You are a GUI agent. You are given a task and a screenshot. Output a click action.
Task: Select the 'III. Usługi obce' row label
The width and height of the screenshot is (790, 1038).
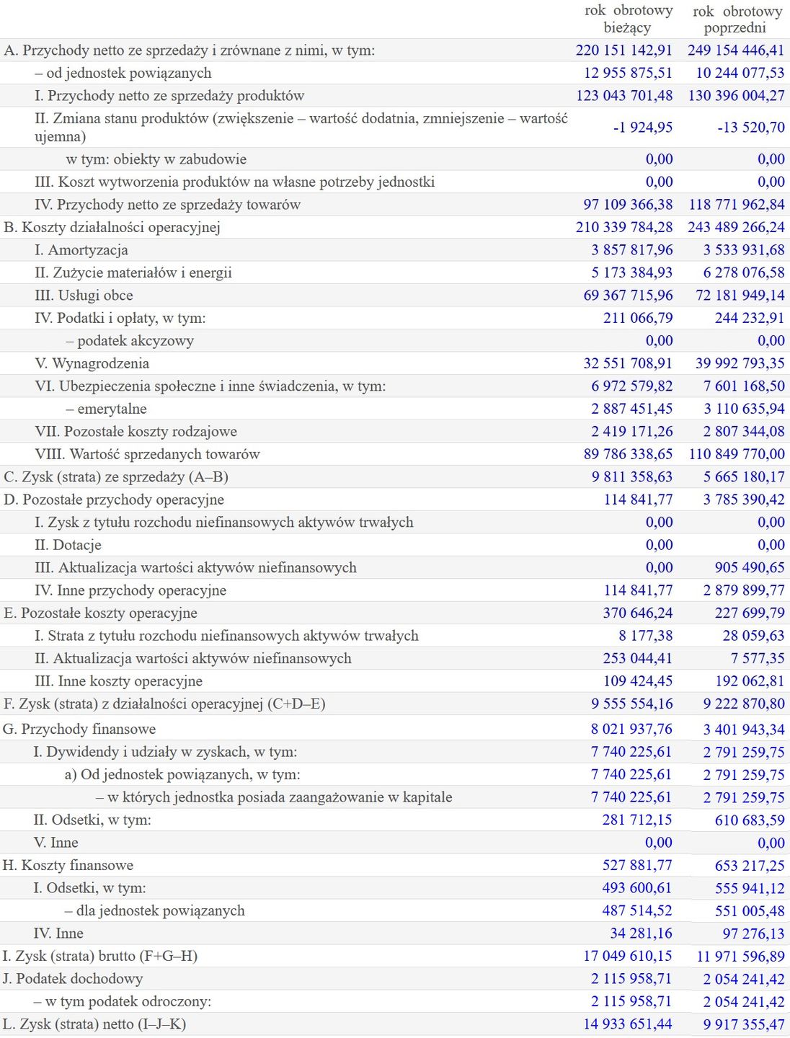point(84,296)
